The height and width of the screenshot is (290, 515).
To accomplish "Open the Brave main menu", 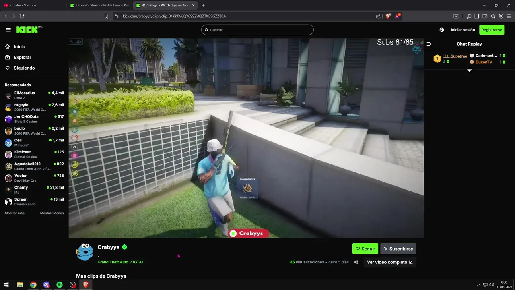I will click(x=509, y=16).
